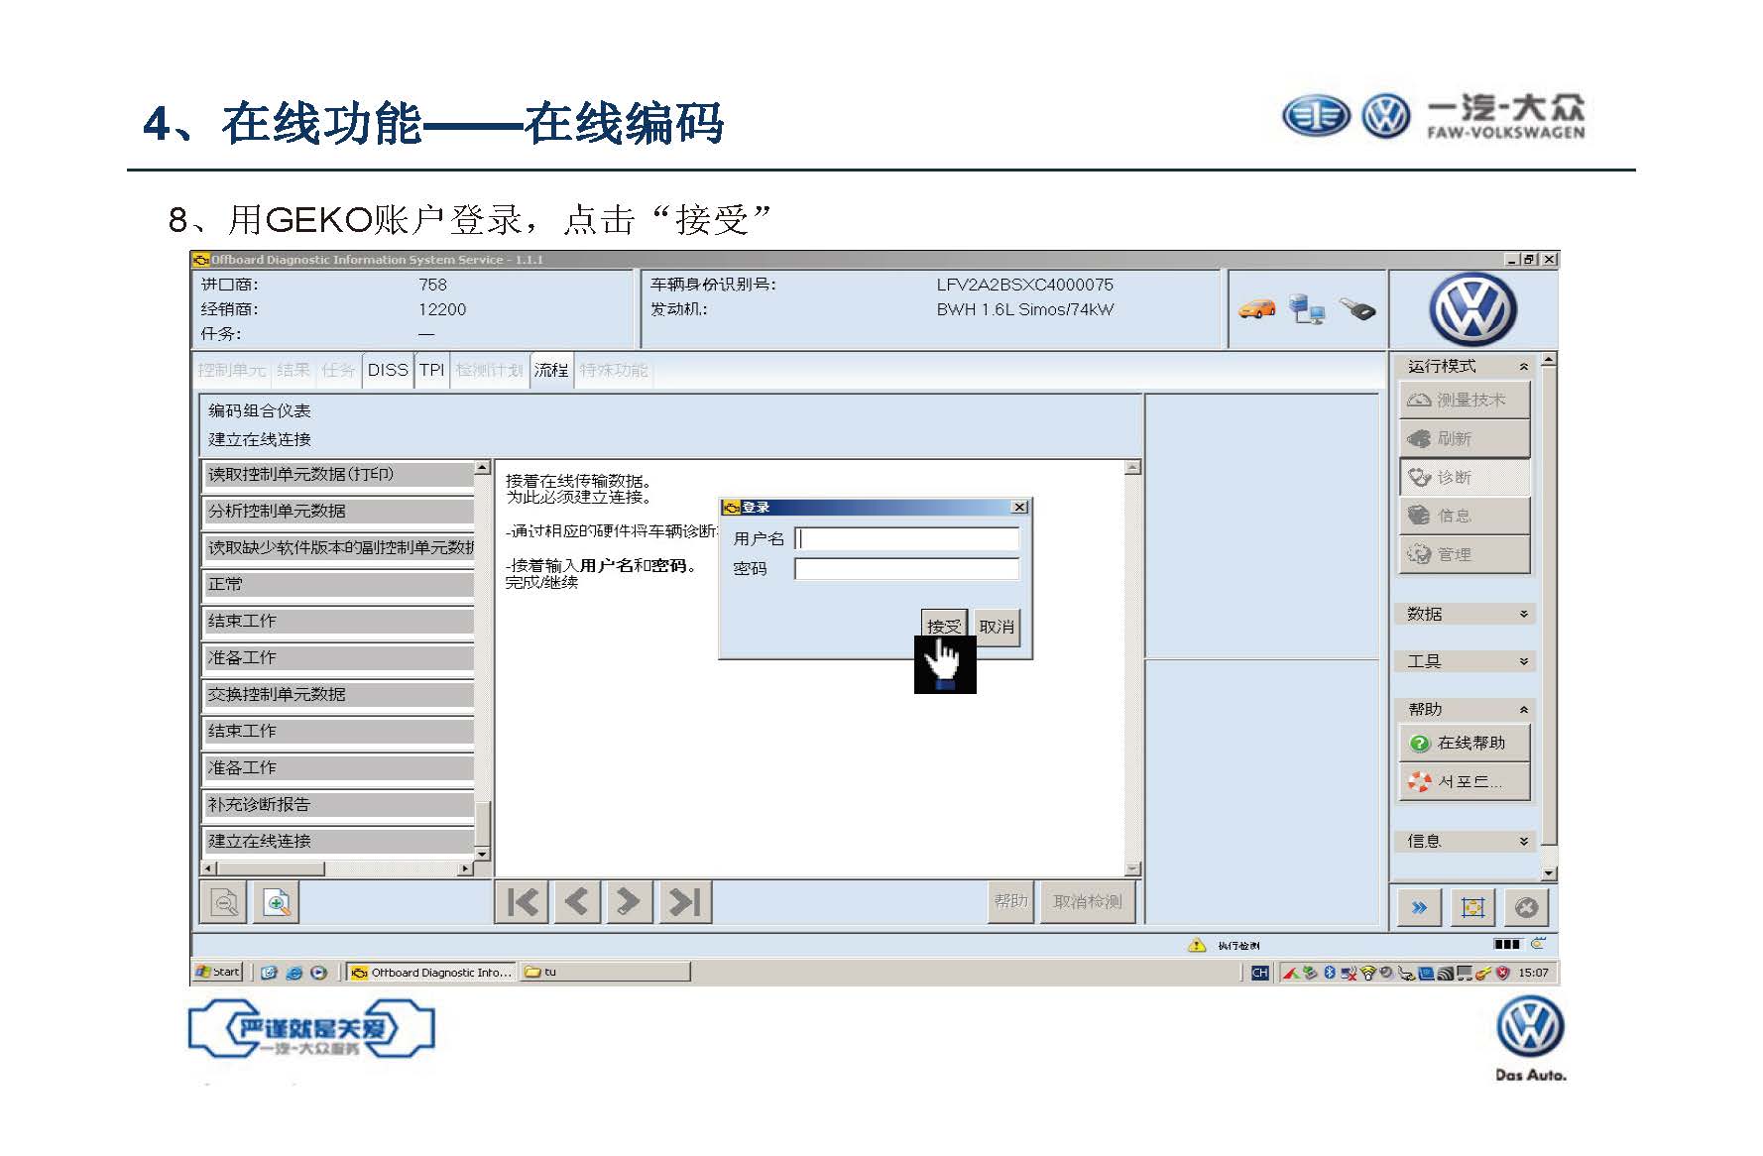Click step list horizontal scroll right arrow
The image size is (1763, 1156).
pos(465,869)
